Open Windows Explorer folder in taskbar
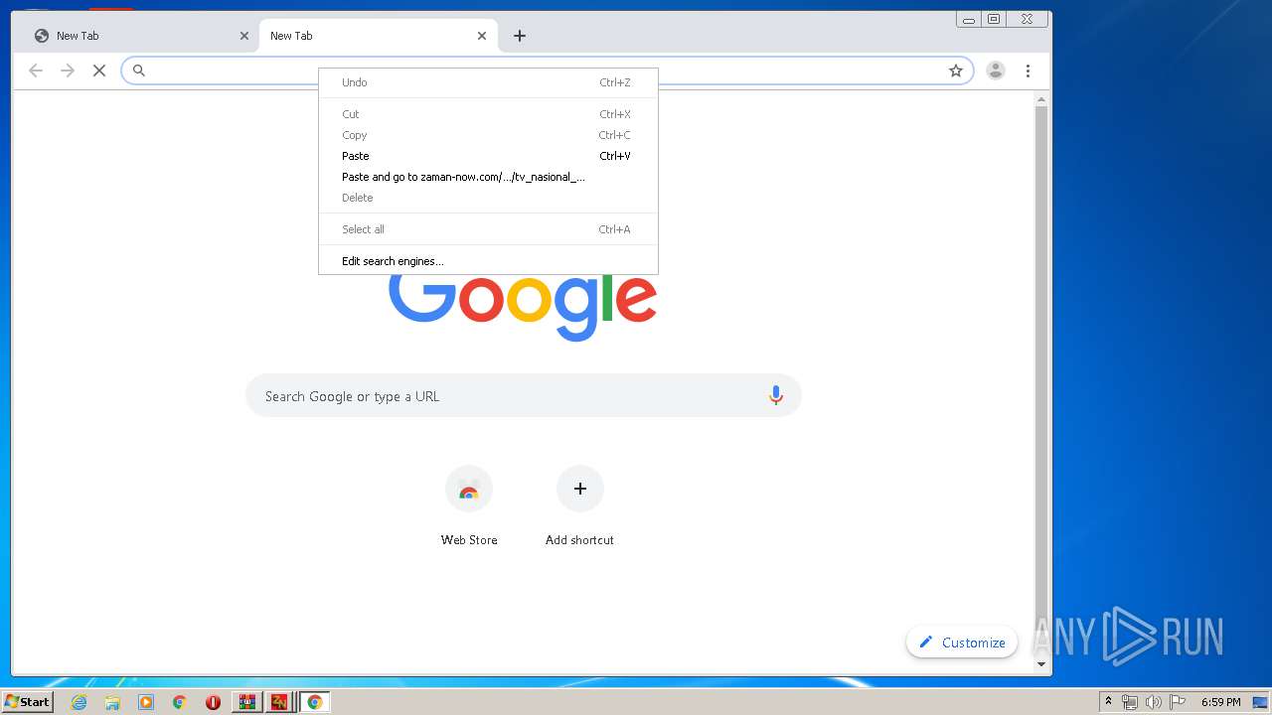Screen dimensions: 1272x715 click(112, 702)
